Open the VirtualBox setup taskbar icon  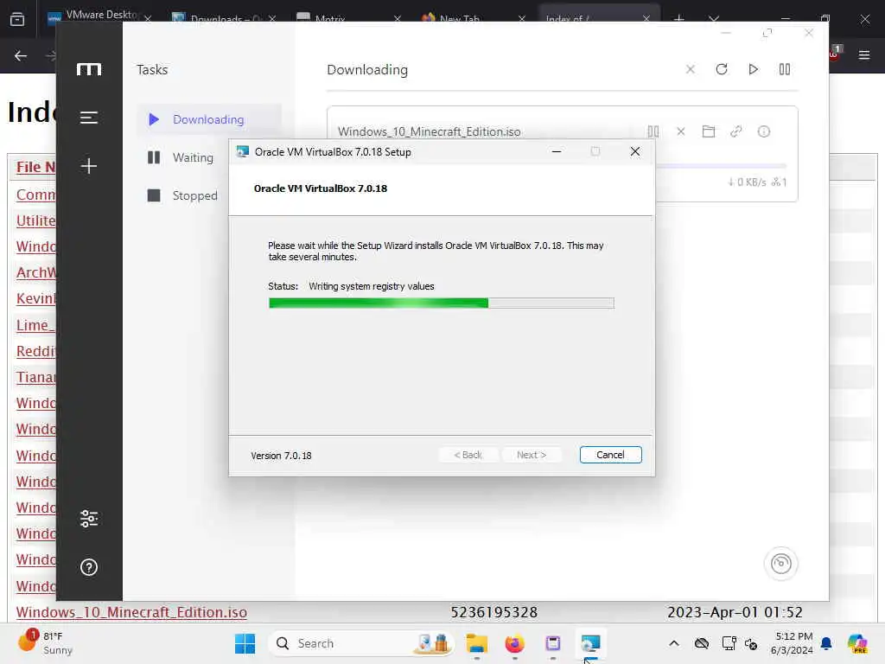pos(590,643)
